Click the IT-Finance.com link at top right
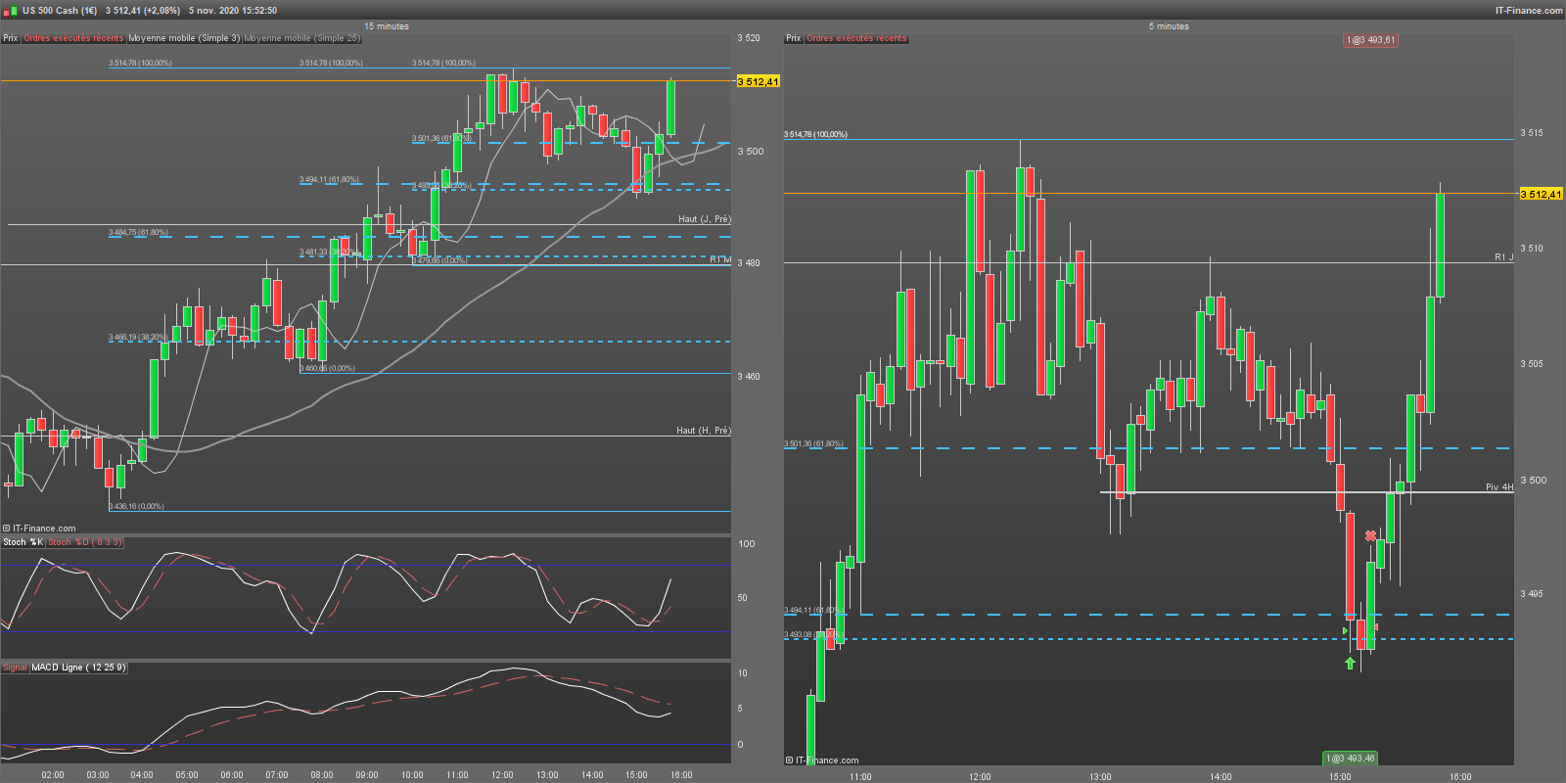 (1529, 10)
